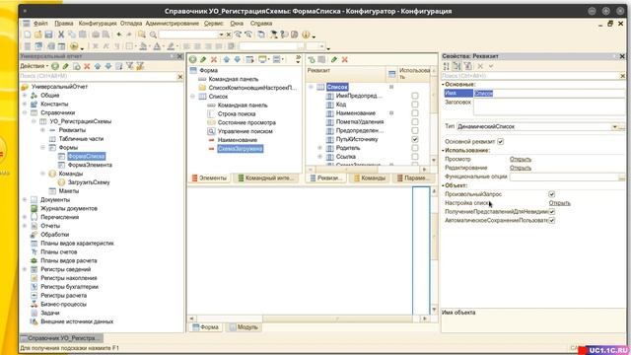Toggle use checkbox for ИмяПредопред… attribute
The width and height of the screenshot is (631, 355).
click(x=415, y=96)
